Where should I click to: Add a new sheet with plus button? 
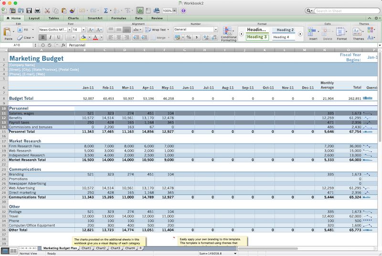(x=140, y=248)
